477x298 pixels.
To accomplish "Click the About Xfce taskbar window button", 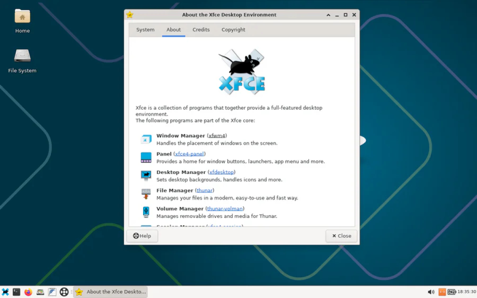I will 111,292.
